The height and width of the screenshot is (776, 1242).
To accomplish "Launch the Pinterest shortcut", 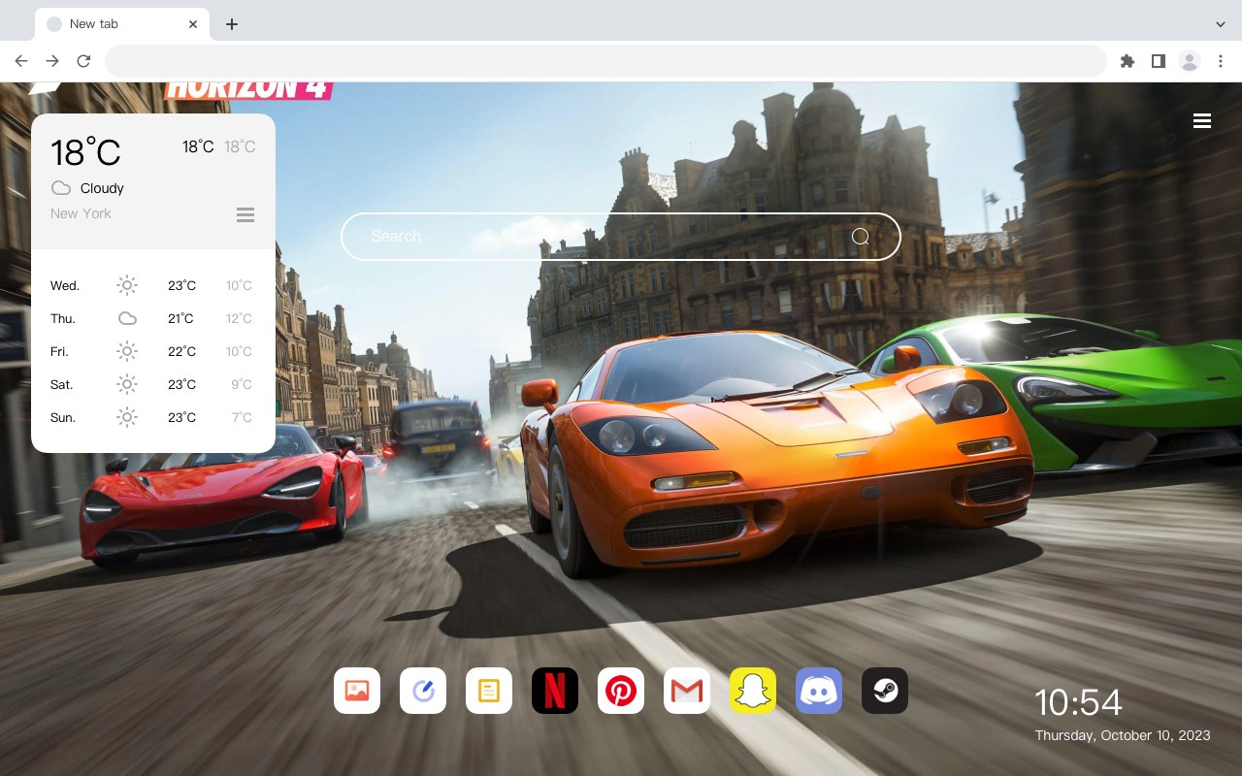I will (621, 691).
